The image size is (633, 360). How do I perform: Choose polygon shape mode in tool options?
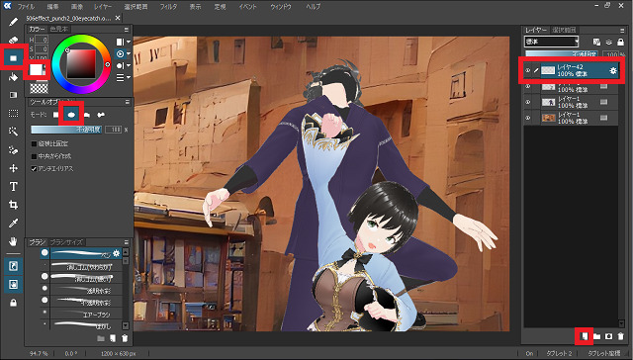click(86, 115)
